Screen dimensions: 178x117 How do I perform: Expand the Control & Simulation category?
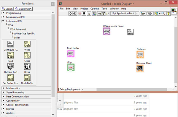click(3, 105)
